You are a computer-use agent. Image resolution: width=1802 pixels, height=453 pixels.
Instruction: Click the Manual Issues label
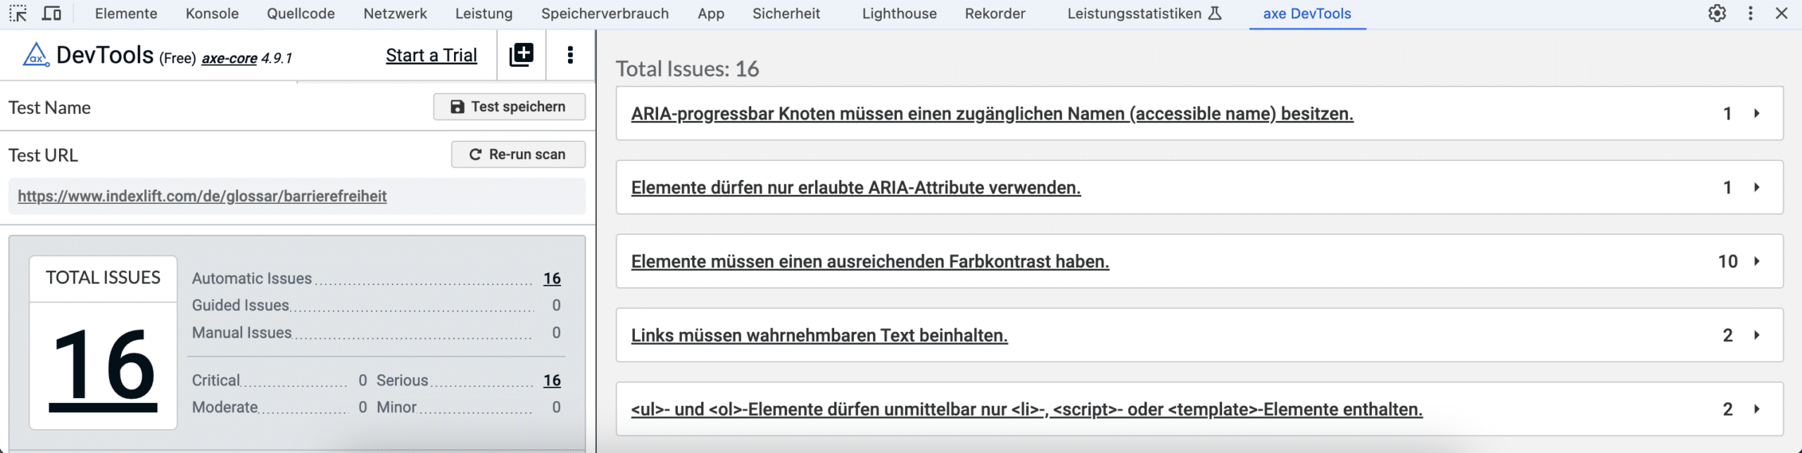click(x=241, y=333)
